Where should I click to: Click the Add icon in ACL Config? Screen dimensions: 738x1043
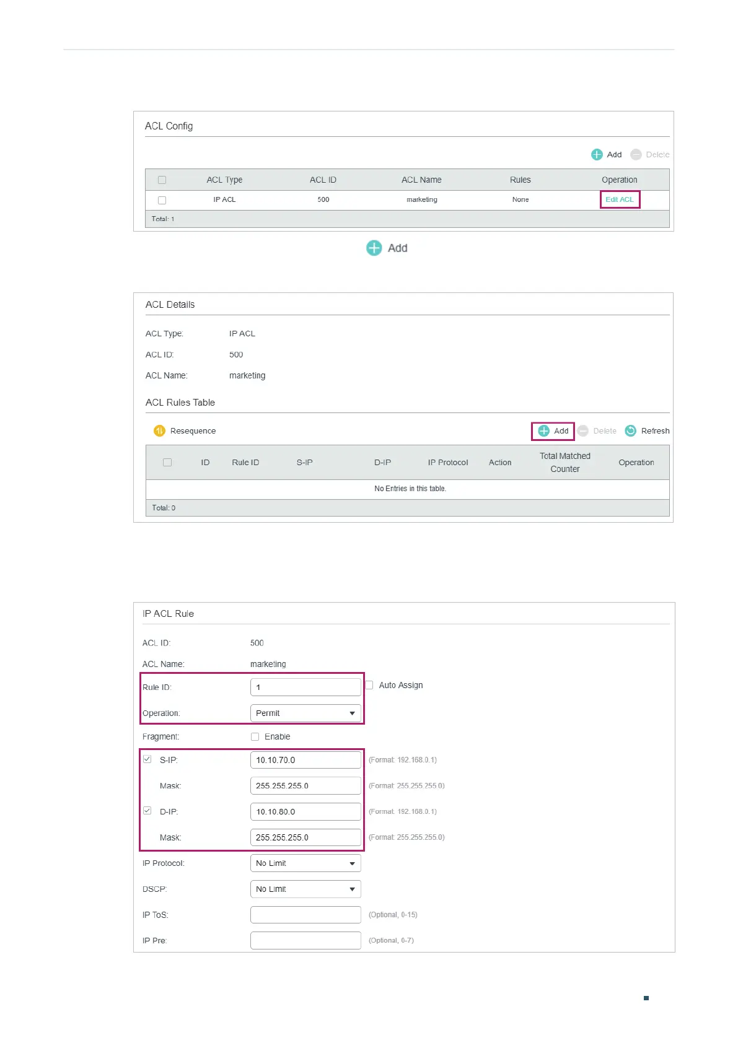click(x=597, y=155)
